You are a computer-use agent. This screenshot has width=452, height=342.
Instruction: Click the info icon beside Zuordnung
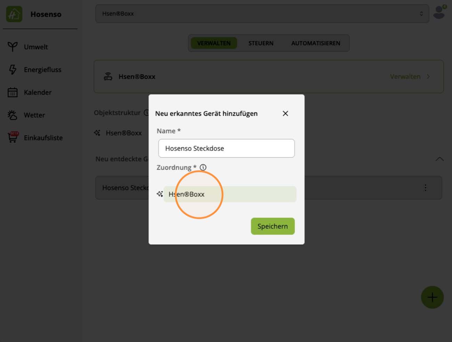(203, 167)
